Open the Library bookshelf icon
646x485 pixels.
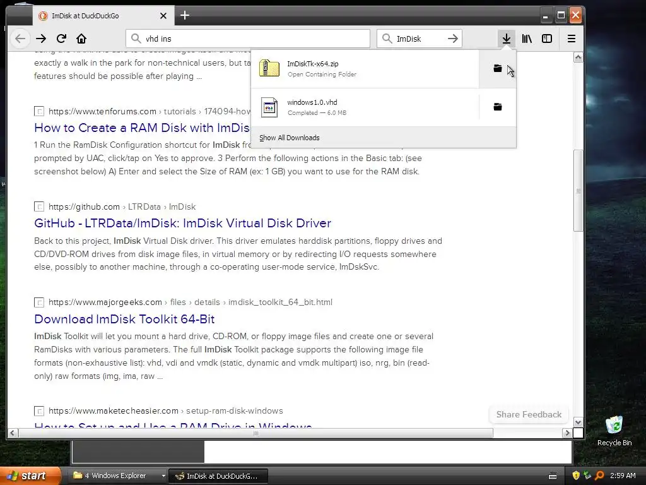[527, 39]
